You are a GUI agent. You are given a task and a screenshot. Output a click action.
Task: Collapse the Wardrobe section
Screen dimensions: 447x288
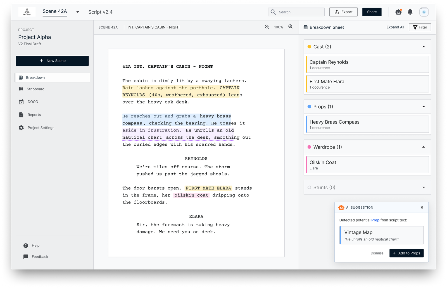pos(424,147)
